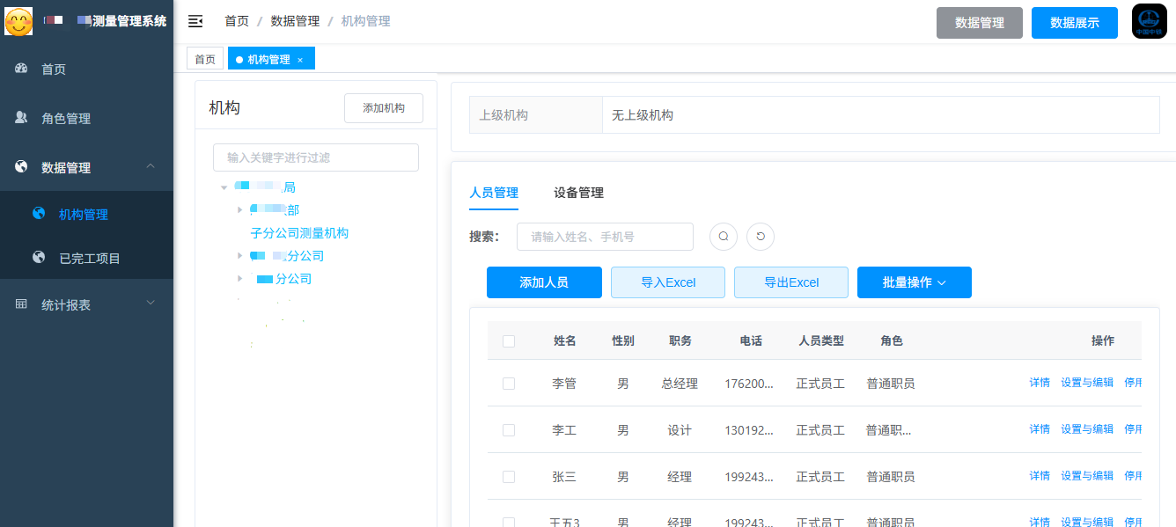The width and height of the screenshot is (1176, 527).
Task: Focus the 输入关键字进行过滤 filter field
Action: point(316,157)
